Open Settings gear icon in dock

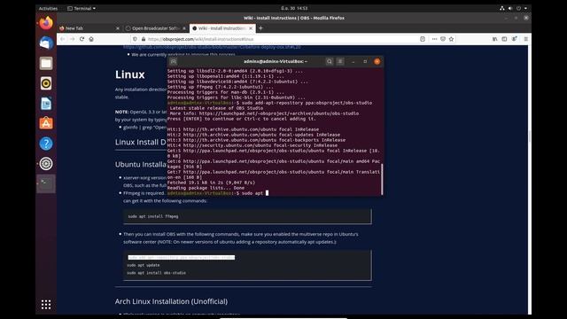click(46, 163)
